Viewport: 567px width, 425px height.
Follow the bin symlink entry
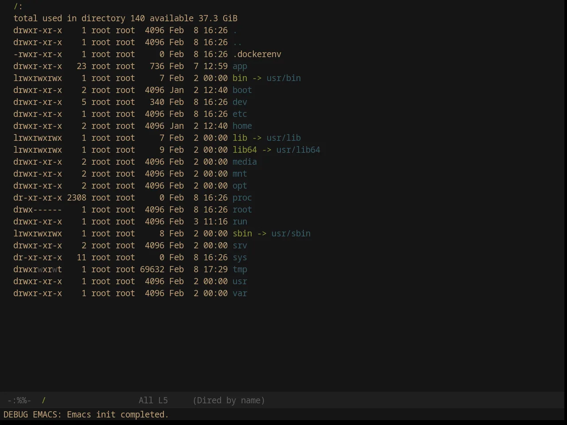click(x=240, y=78)
